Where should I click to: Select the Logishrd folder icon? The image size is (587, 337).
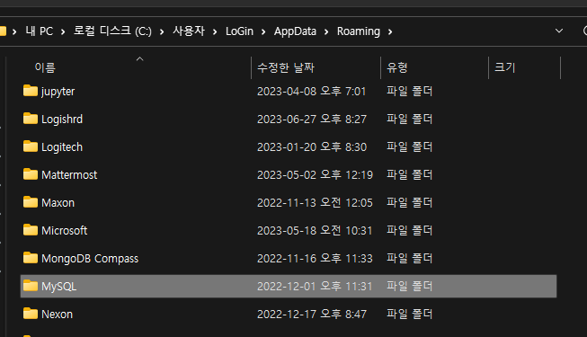pyautogui.click(x=31, y=119)
